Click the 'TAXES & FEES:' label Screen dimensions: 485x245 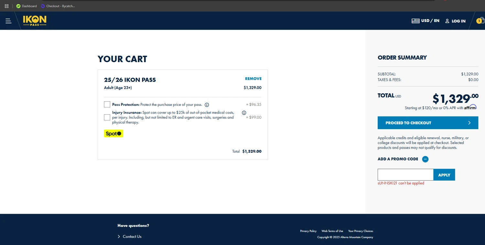(389, 80)
